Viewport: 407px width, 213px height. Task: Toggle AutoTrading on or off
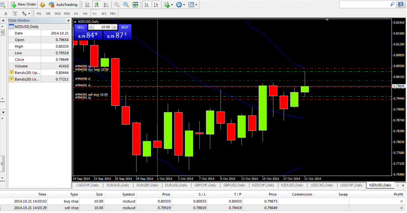(62, 4)
